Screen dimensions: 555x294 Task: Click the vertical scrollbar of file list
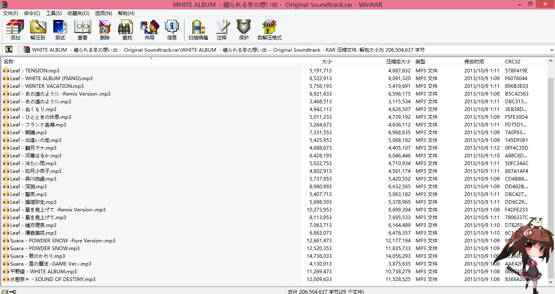point(551,171)
